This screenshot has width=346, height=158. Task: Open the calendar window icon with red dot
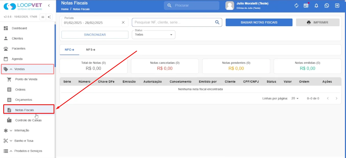tap(306, 5)
